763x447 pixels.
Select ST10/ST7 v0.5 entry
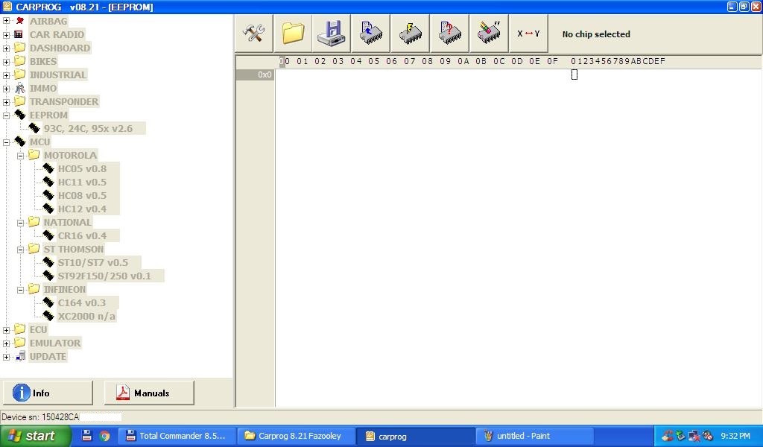click(x=93, y=262)
